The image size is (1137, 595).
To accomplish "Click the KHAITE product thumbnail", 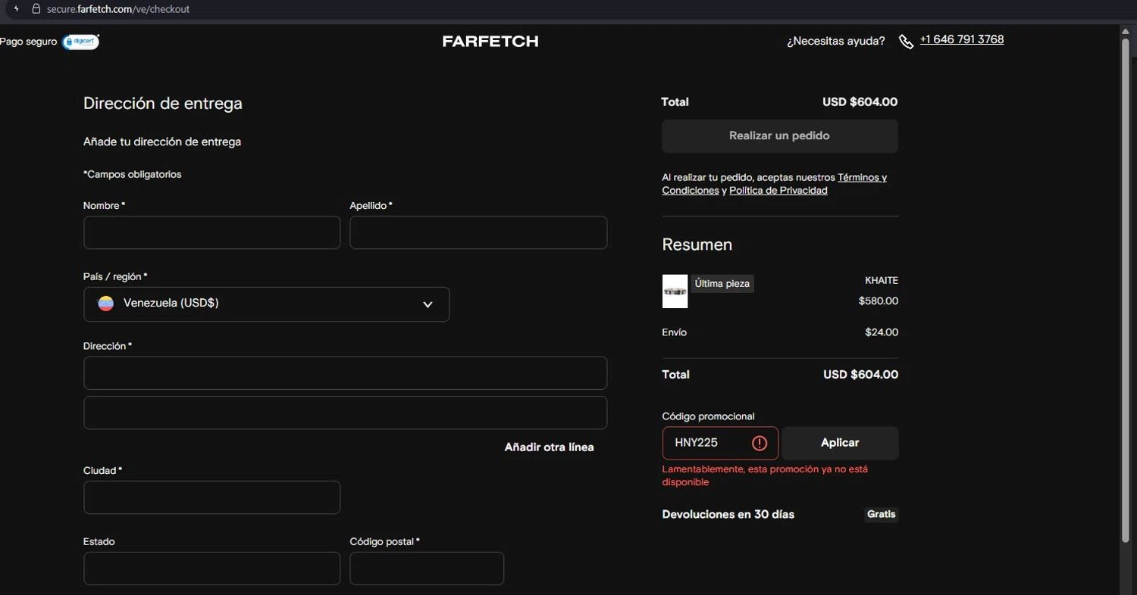I will [x=675, y=291].
